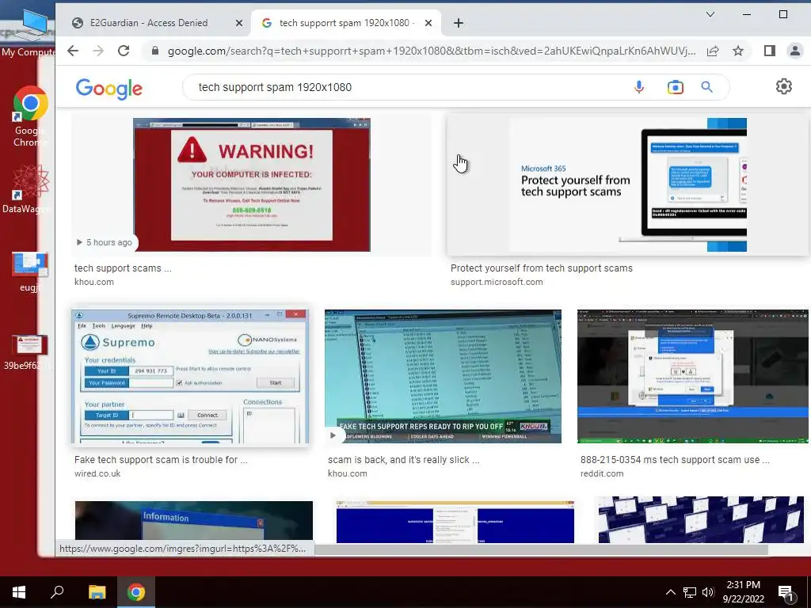Image resolution: width=811 pixels, height=608 pixels.
Task: Switch to E2Guardian - Access Denied tab
Action: pos(148,23)
